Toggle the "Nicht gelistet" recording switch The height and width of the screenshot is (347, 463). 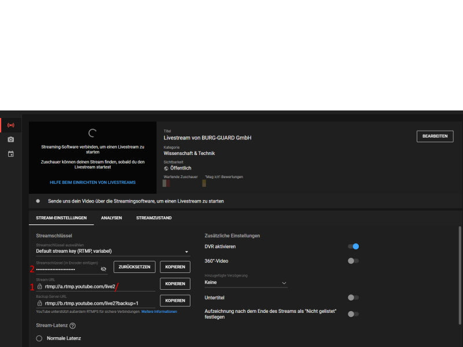(353, 314)
